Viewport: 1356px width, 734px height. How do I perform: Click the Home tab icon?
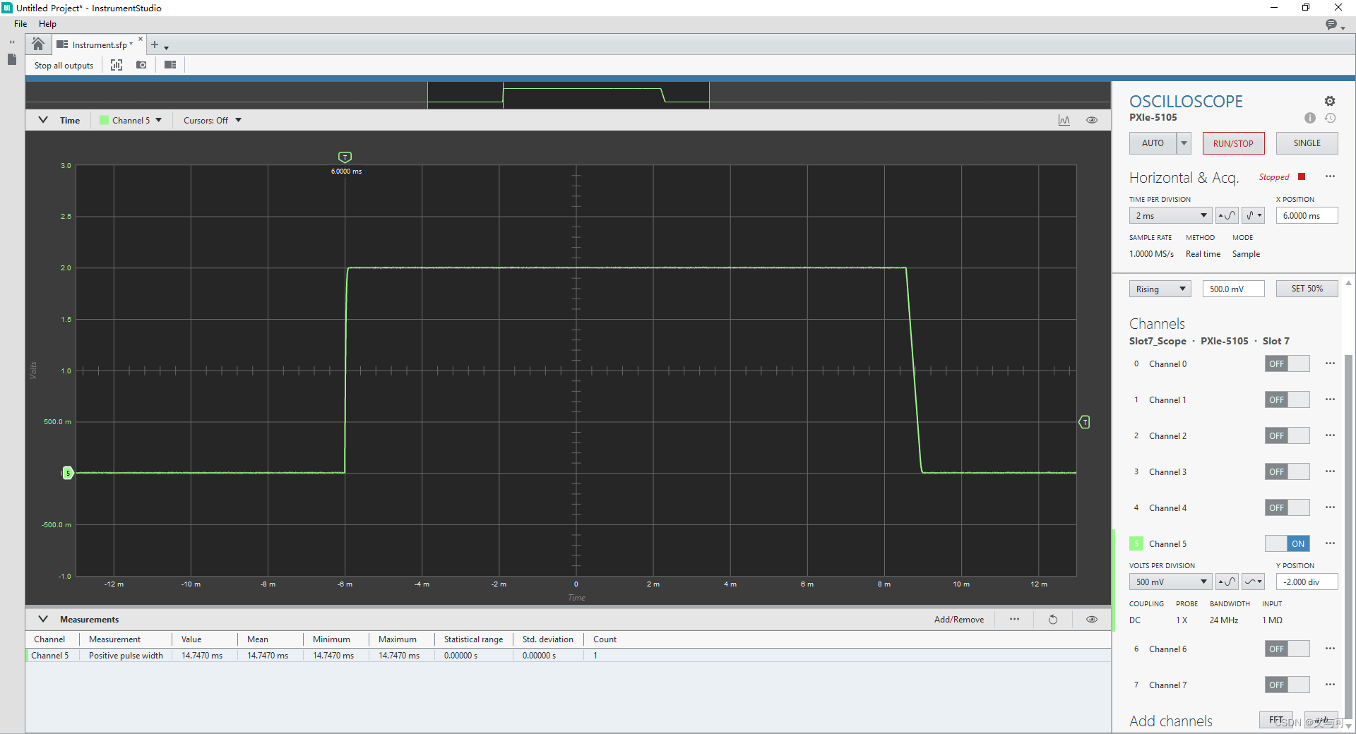coord(37,44)
